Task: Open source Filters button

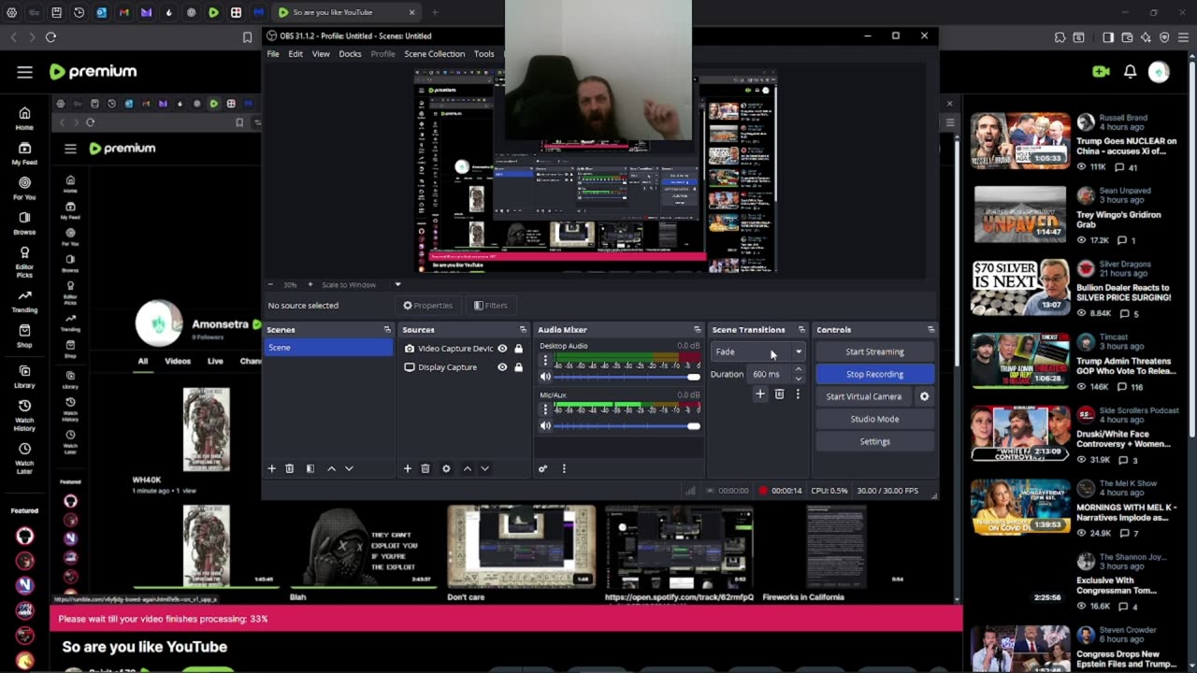Action: coord(490,306)
